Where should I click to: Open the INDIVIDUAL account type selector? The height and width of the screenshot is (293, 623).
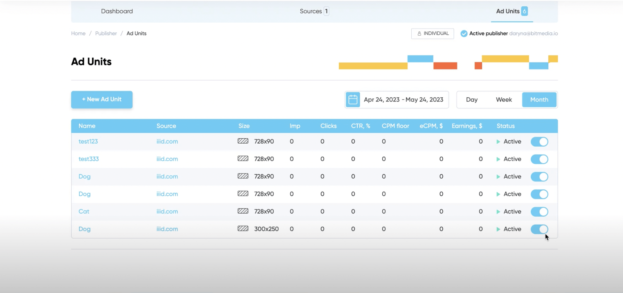coord(432,34)
